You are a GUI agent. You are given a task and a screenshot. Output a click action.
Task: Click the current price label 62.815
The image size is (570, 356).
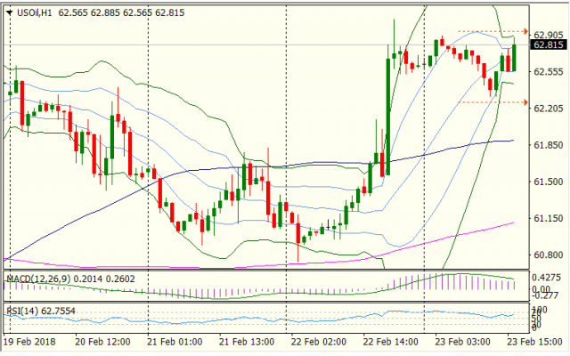[x=549, y=44]
